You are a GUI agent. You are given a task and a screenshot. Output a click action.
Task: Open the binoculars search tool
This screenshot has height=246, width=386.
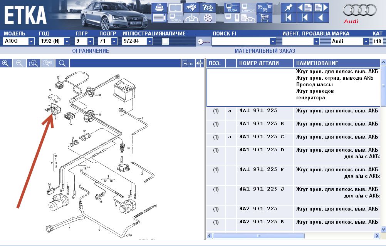pyautogui.click(x=191, y=8)
